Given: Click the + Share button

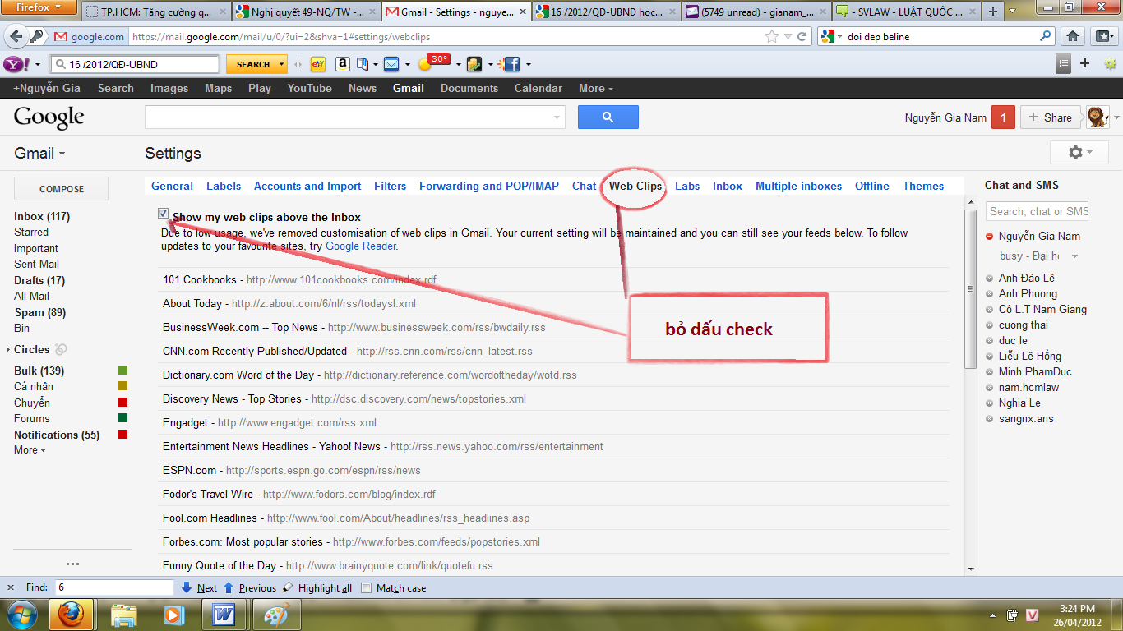Looking at the screenshot, I should coord(1051,117).
